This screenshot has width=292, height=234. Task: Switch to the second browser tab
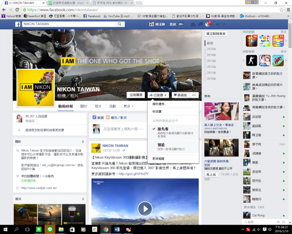click(68, 3)
